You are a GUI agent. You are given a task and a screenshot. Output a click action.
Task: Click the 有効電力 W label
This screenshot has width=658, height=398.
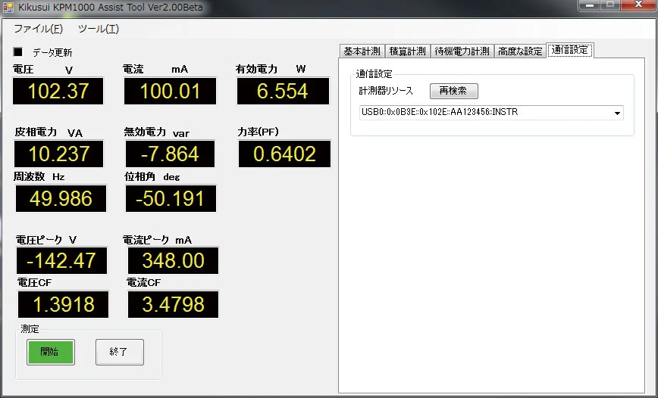tap(271, 69)
